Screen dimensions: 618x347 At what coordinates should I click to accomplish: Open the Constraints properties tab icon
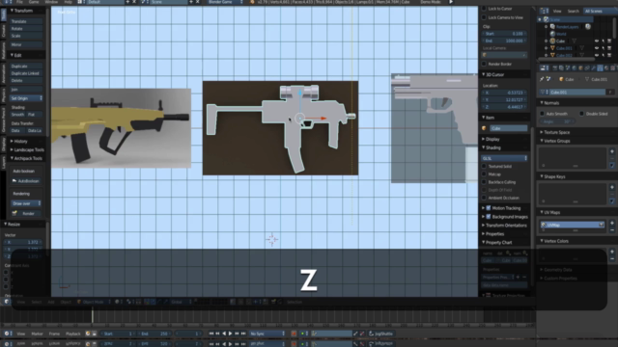coord(587,68)
